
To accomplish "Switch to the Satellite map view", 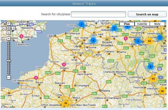I will (x=142, y=24).
